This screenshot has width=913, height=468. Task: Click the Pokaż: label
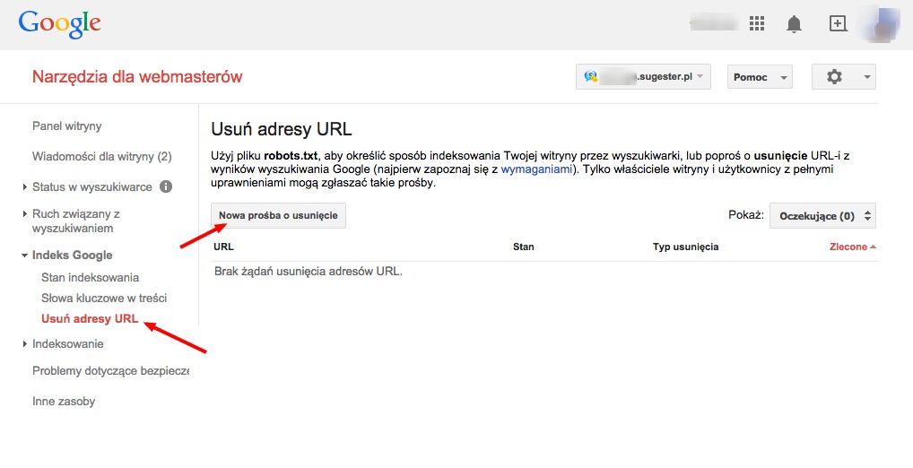[x=746, y=215]
